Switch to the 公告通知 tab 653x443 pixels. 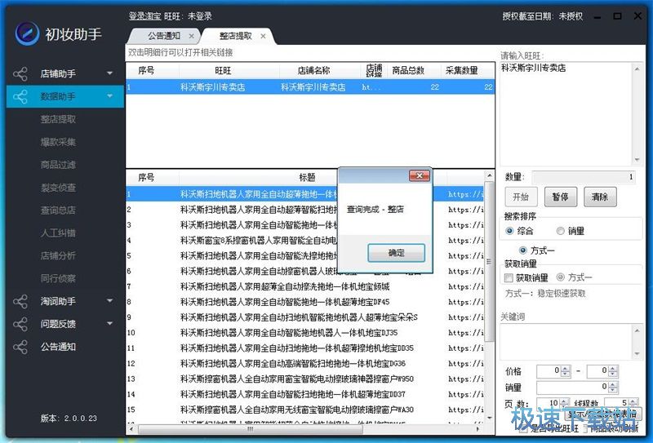(x=164, y=36)
